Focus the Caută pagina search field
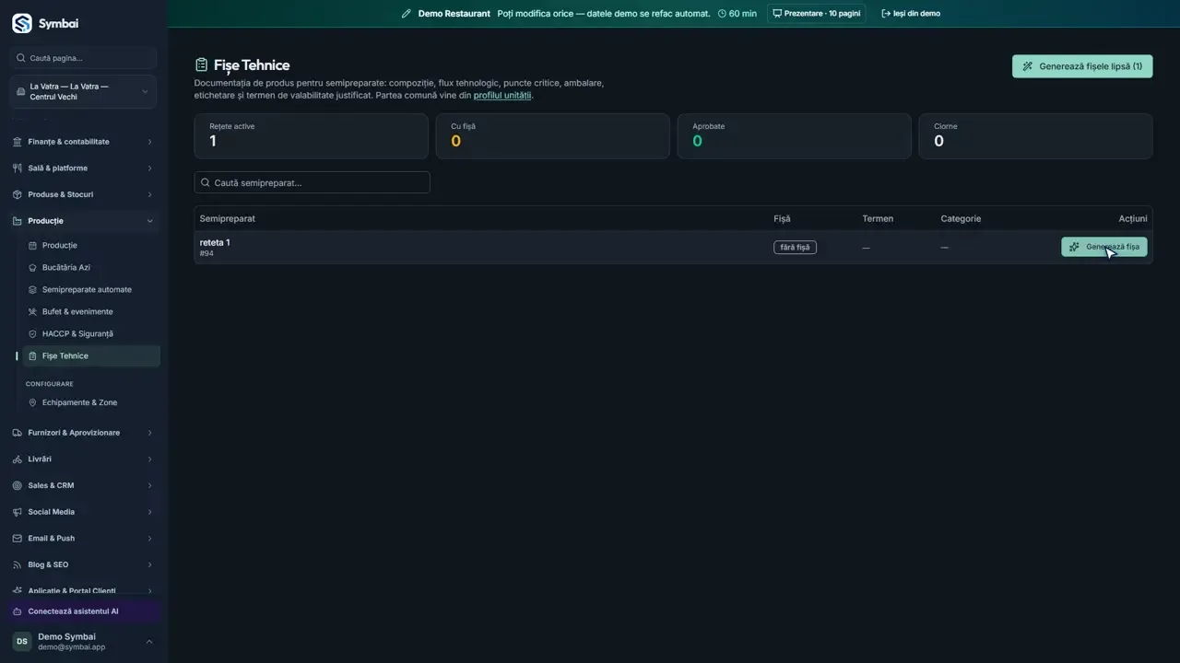The image size is (1180, 663). (84, 58)
